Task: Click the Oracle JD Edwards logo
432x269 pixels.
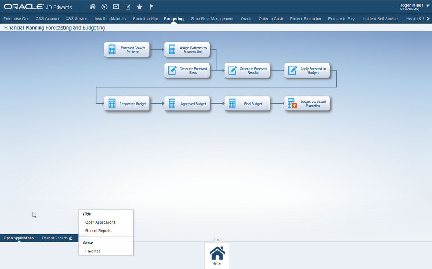Action: [38, 7]
